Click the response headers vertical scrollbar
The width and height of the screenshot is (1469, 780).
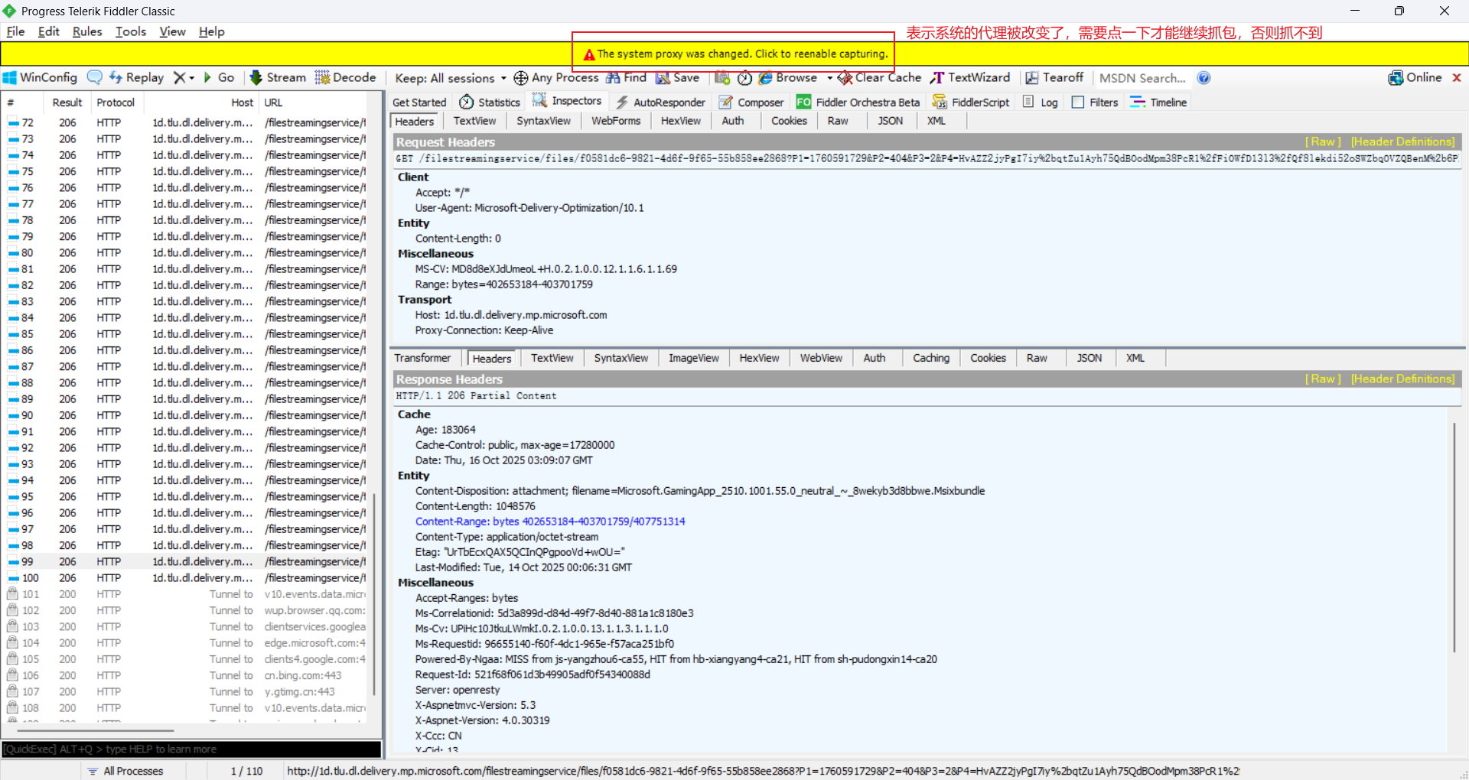coord(1454,538)
